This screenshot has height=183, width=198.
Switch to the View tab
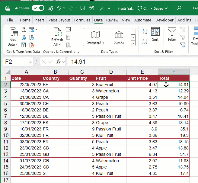126,20
